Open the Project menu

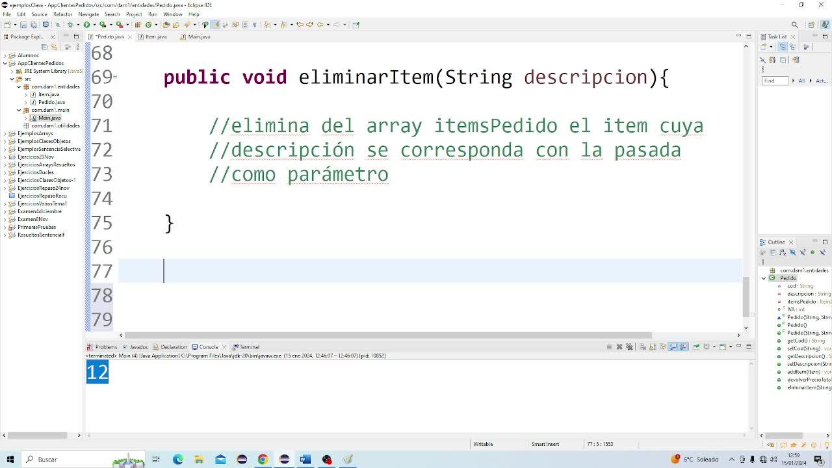click(x=134, y=14)
